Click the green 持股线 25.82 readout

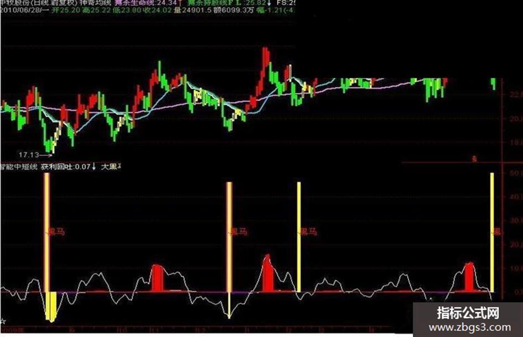(x=227, y=3)
